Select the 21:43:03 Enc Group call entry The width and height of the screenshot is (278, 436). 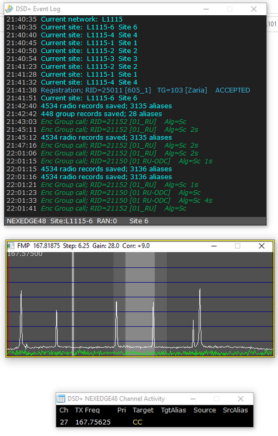(x=96, y=122)
